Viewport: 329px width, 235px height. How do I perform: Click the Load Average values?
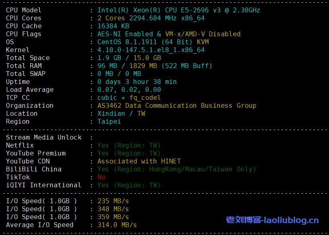(129, 90)
